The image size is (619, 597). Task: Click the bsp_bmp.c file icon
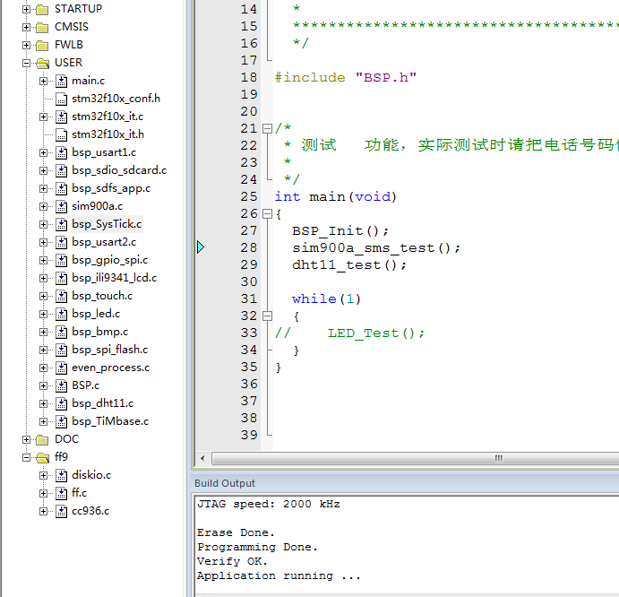[61, 332]
